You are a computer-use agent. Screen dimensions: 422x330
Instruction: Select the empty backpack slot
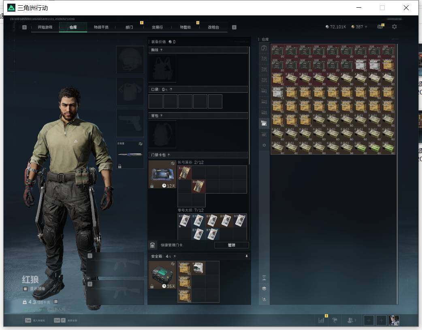162,134
